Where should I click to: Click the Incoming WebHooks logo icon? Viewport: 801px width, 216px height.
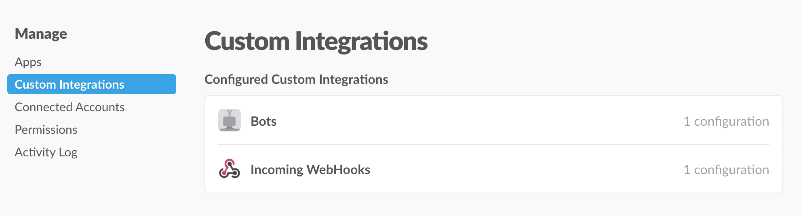pyautogui.click(x=230, y=169)
